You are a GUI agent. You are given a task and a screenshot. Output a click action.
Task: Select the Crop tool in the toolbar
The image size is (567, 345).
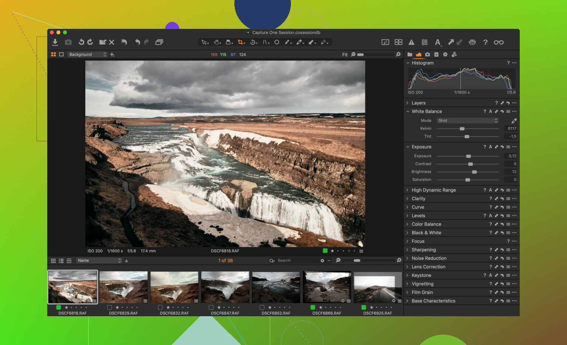click(x=241, y=42)
